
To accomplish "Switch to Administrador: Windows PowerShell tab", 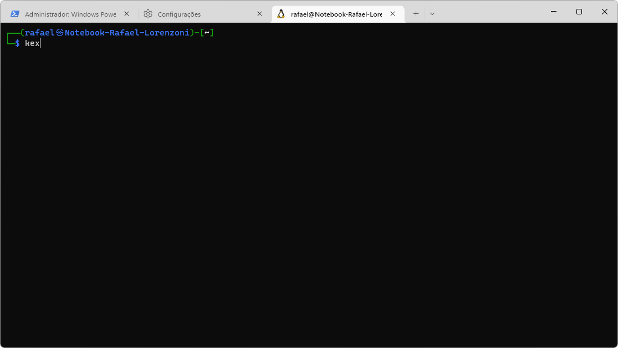I will pos(70,14).
